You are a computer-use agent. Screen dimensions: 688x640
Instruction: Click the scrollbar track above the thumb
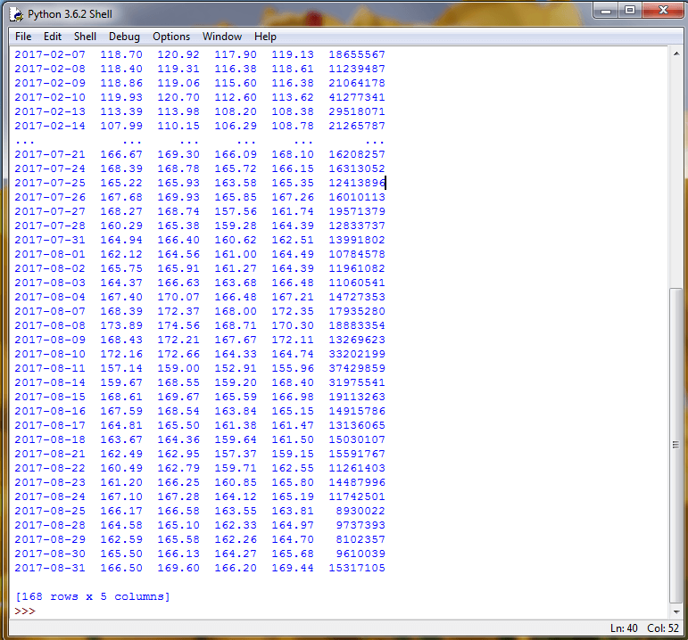676,178
